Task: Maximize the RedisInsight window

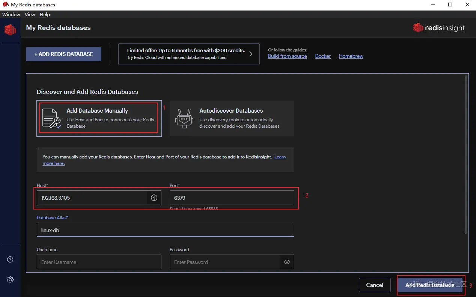Action: point(450,5)
